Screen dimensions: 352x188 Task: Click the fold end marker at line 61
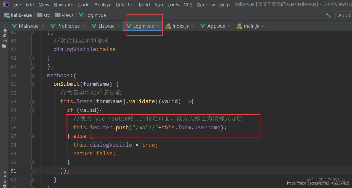tap(32, 171)
